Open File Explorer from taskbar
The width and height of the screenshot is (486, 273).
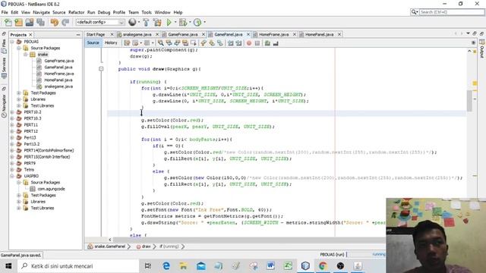coord(184,265)
